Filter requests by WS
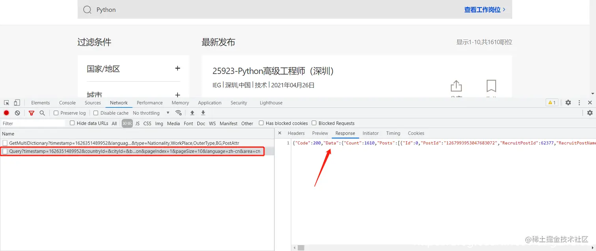This screenshot has height=251, width=596. tap(212, 124)
